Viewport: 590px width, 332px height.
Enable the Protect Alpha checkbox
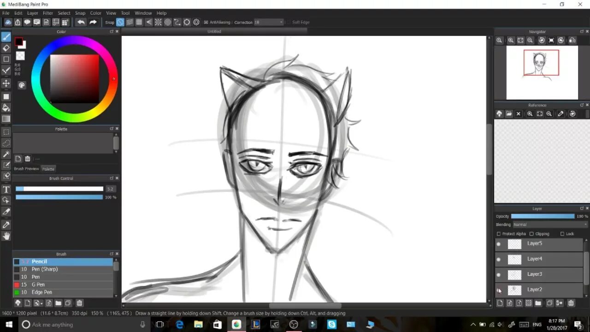tap(499, 234)
